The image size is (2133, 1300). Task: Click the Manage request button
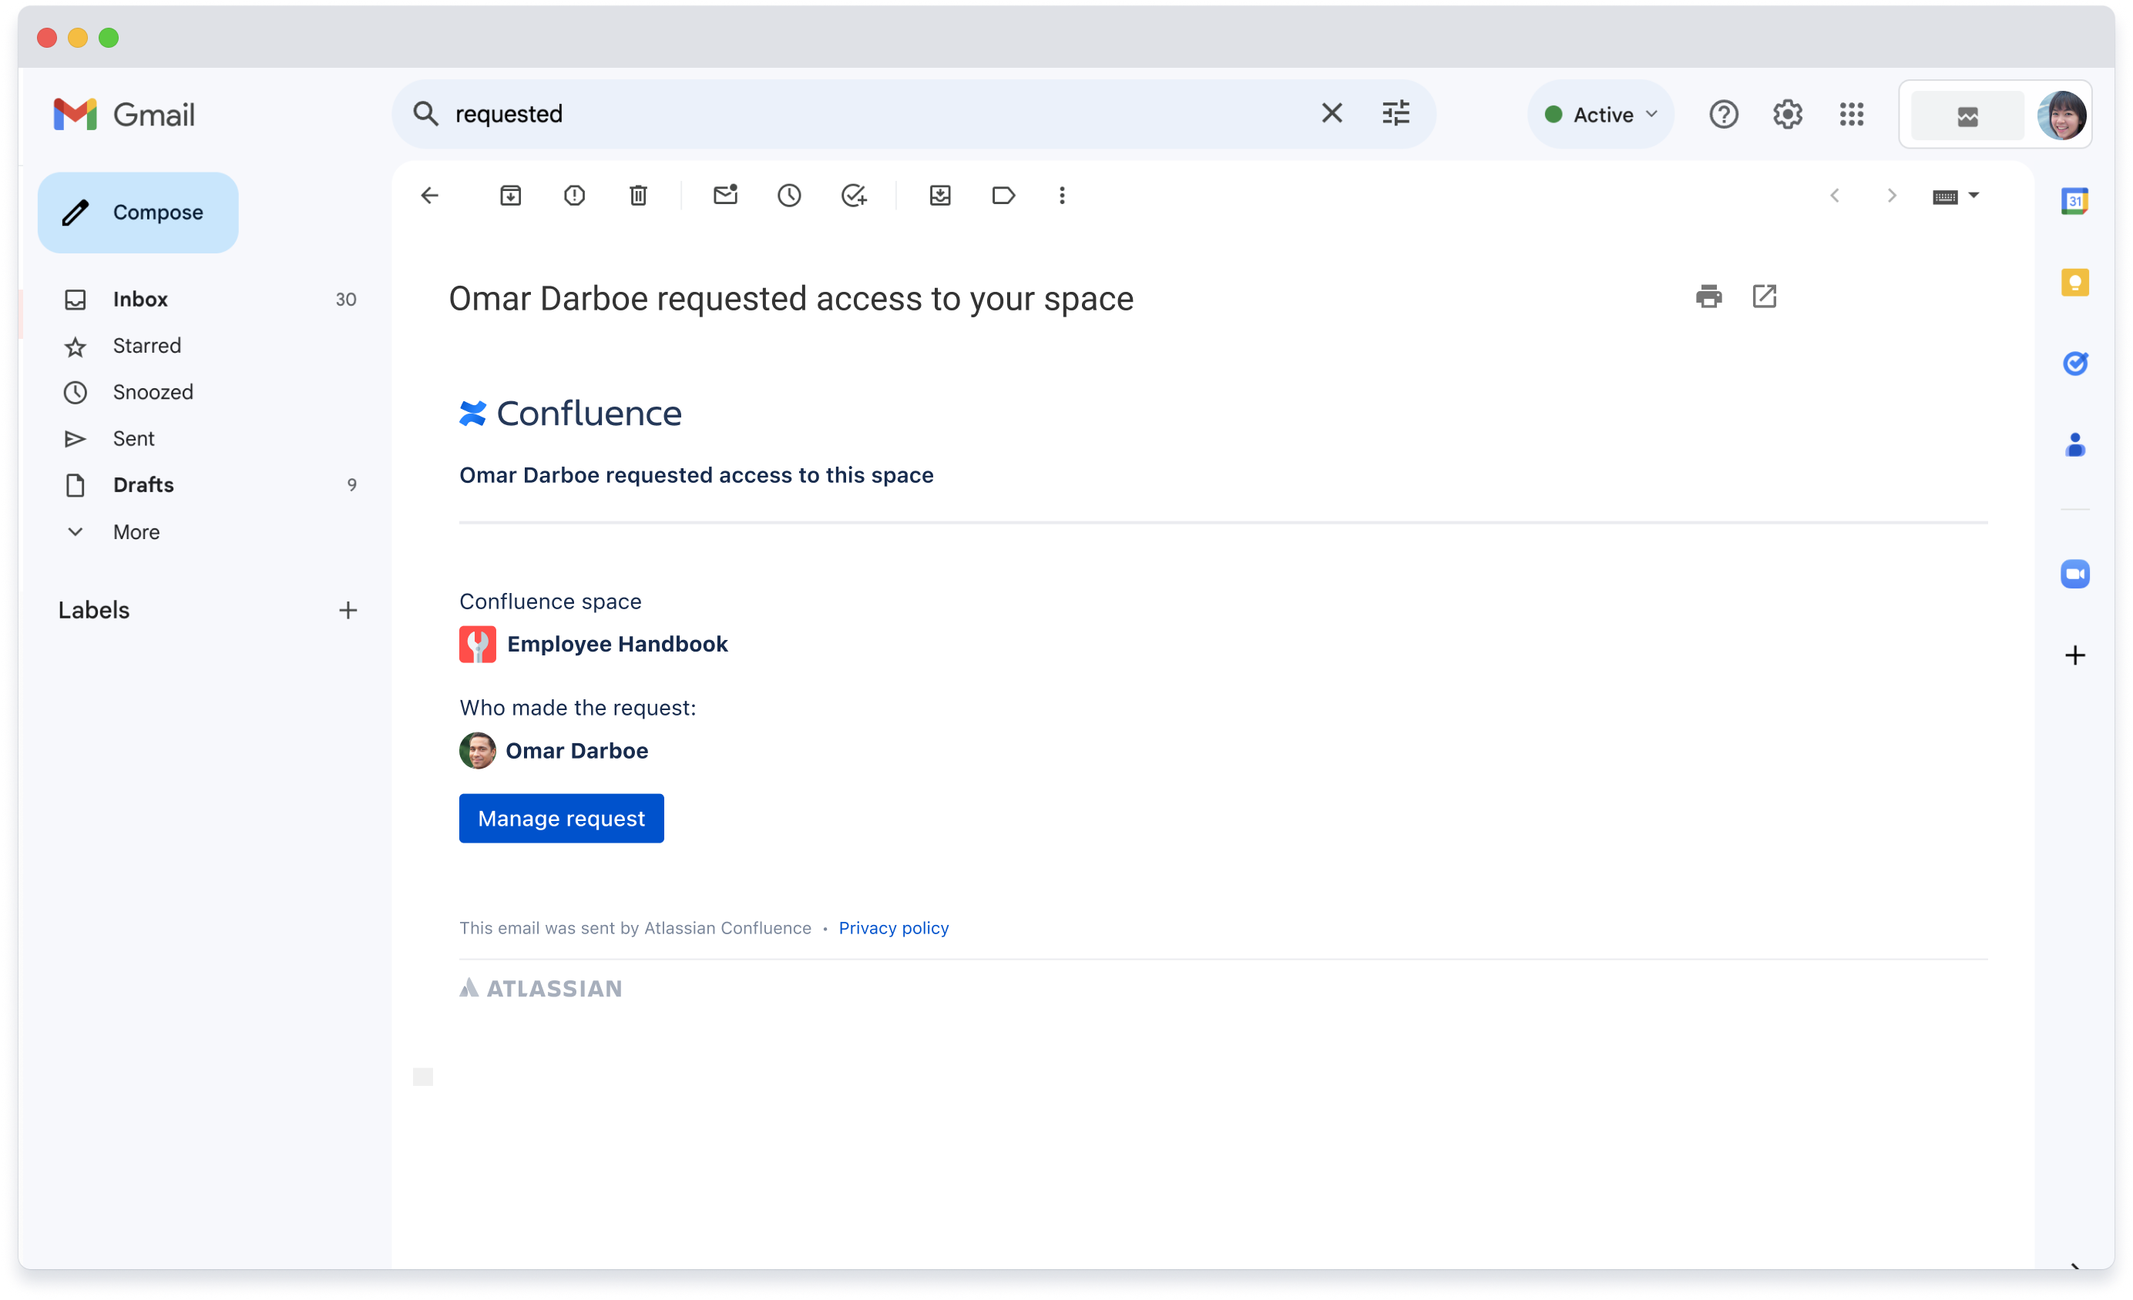coord(561,817)
